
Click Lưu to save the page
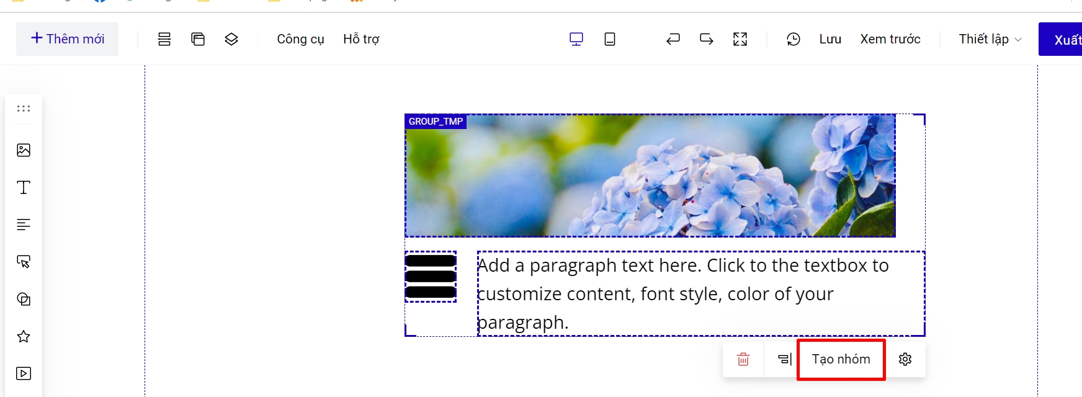(x=830, y=39)
